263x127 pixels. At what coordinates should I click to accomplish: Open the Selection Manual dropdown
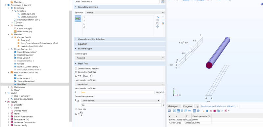tap(125, 13)
